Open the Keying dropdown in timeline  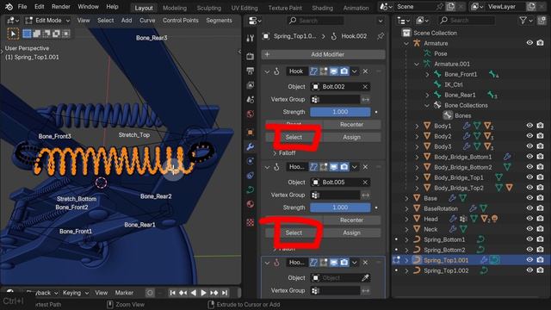tap(76, 293)
